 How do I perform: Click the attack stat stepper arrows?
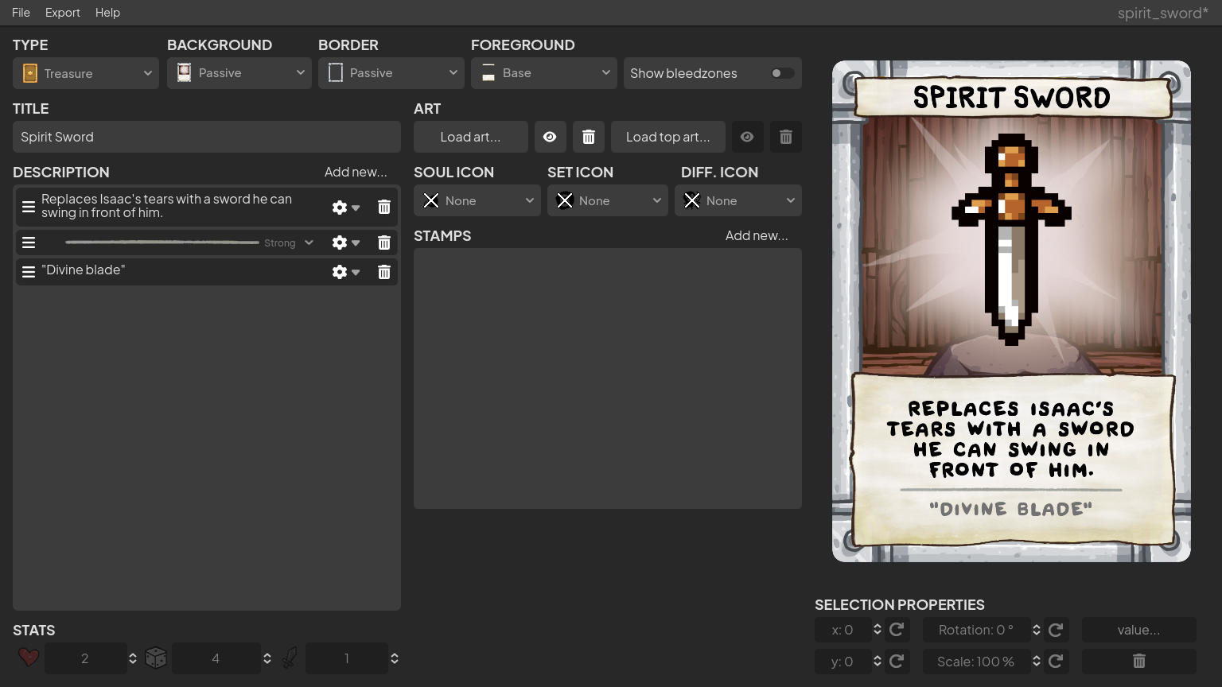point(395,658)
